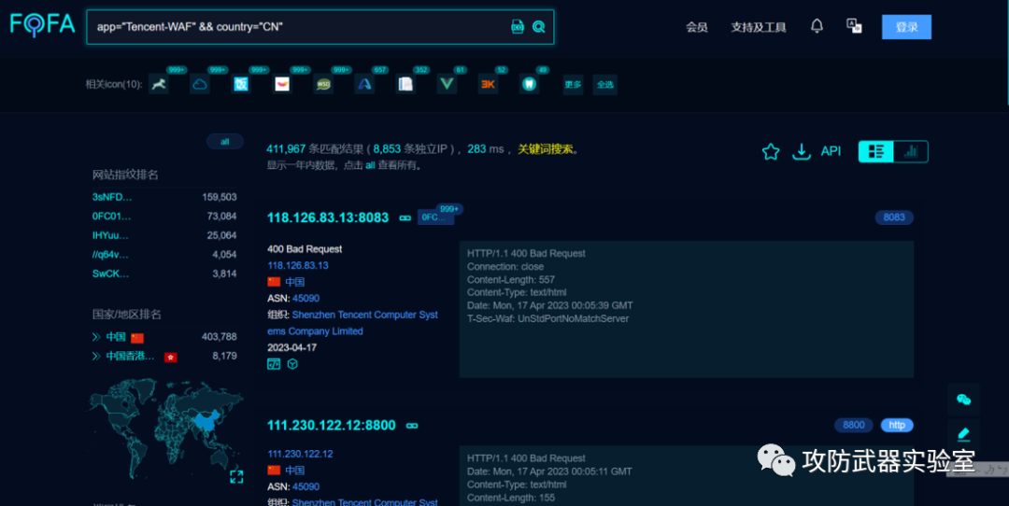
Task: Click fingerprint SwCK… in ranking
Action: coord(110,274)
